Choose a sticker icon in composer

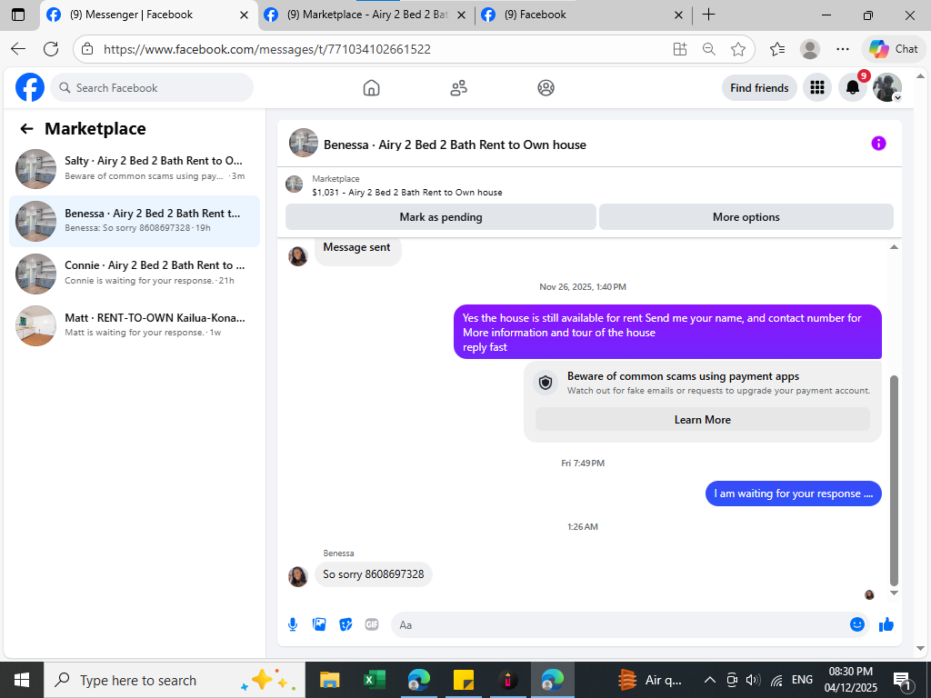click(x=345, y=624)
